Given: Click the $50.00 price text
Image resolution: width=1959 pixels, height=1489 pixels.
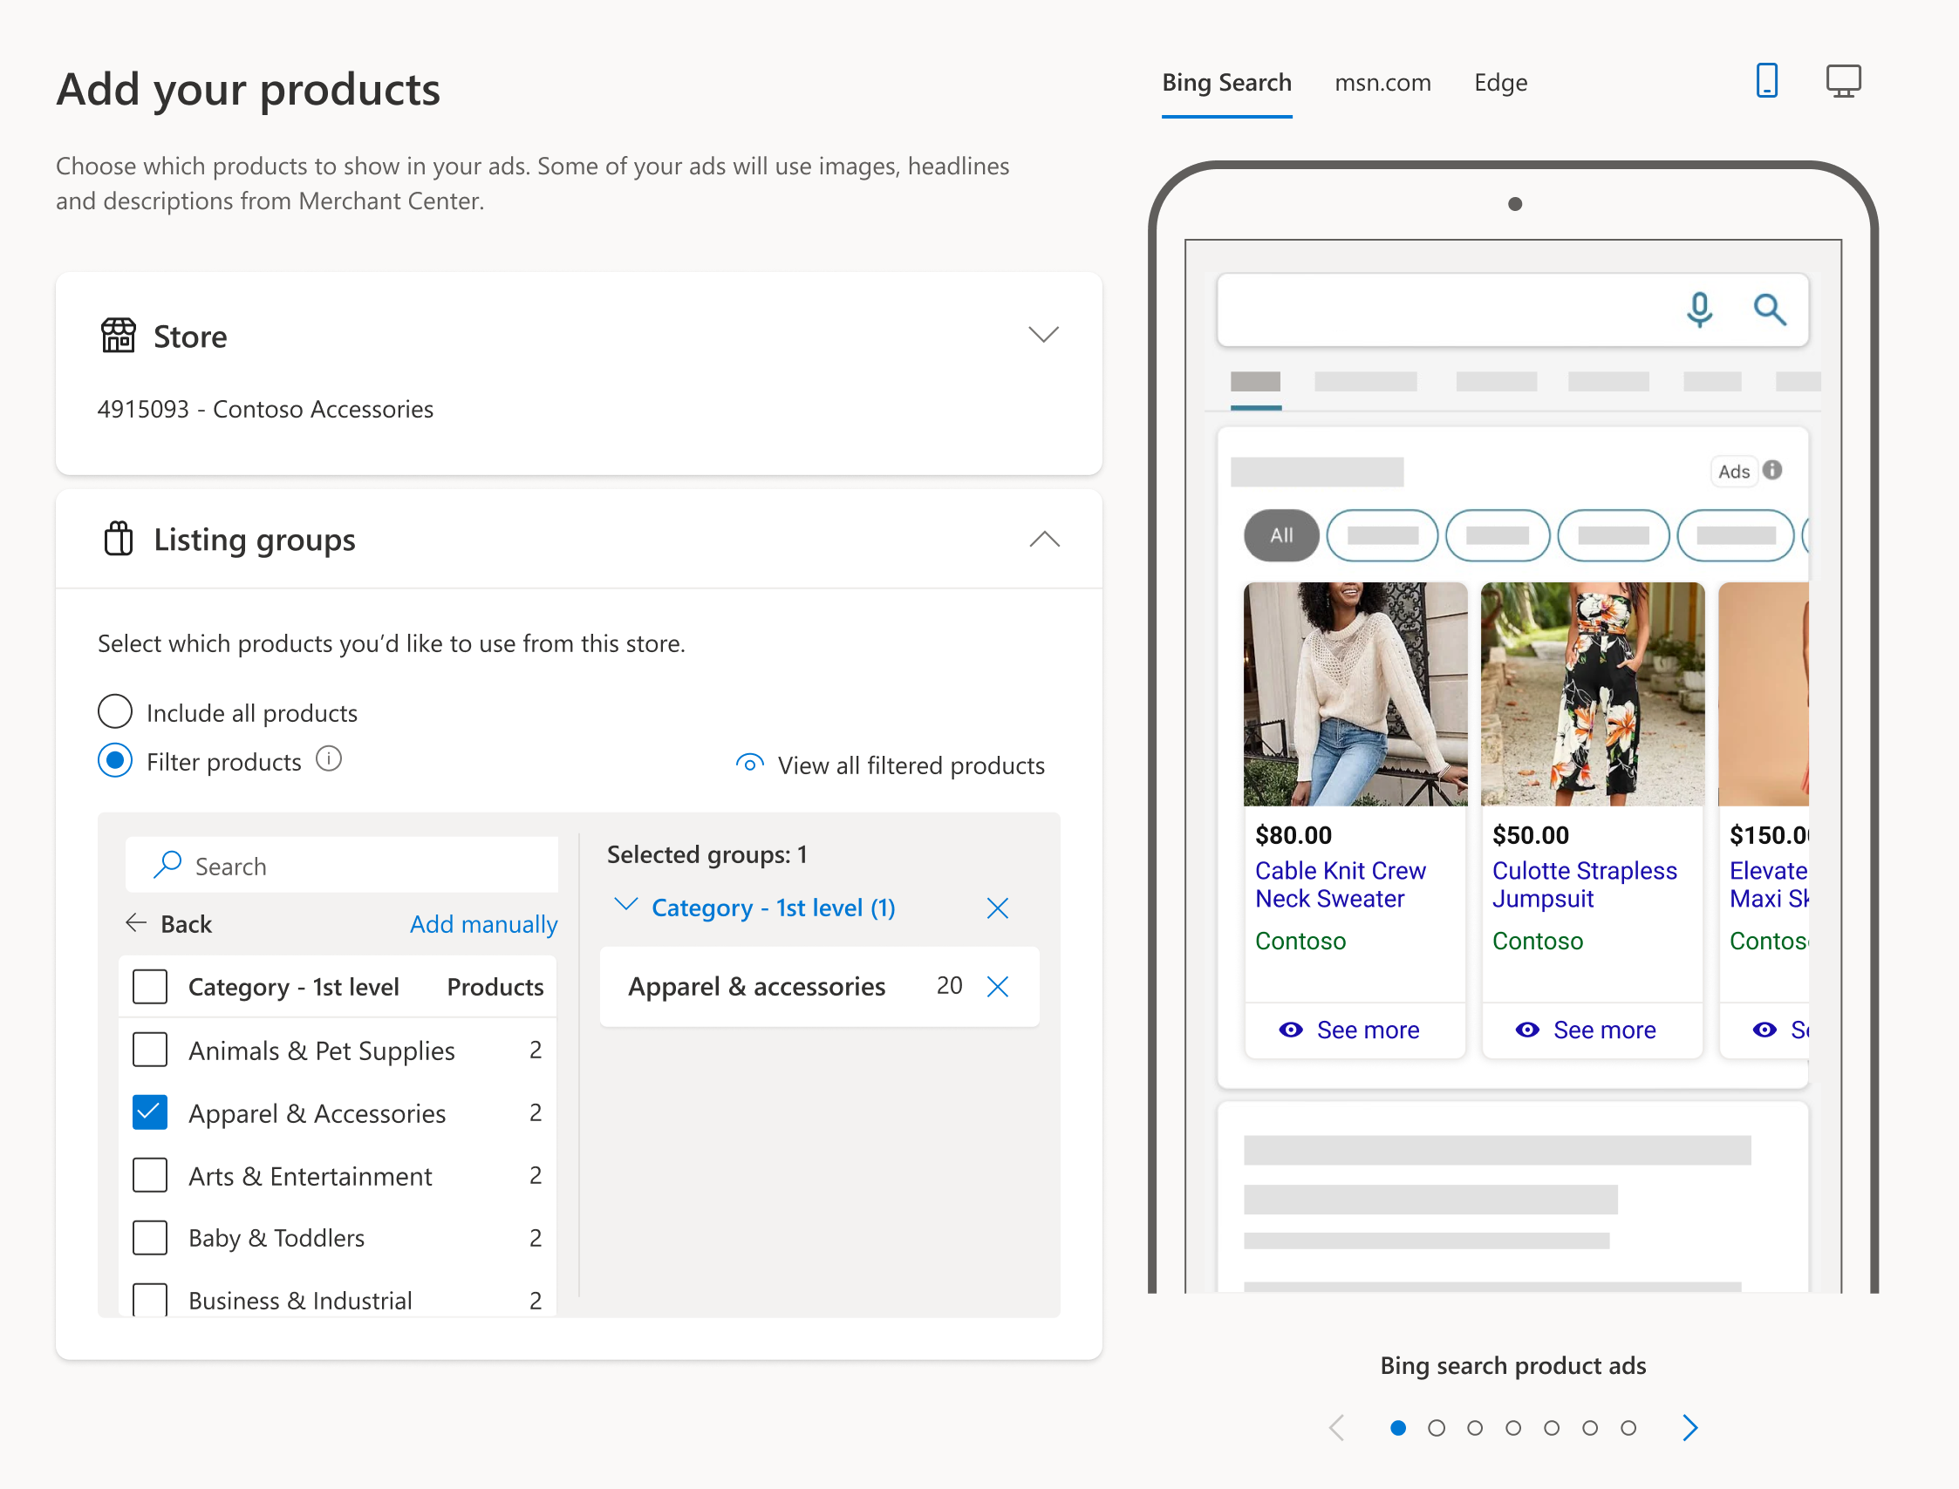Looking at the screenshot, I should click(1531, 834).
